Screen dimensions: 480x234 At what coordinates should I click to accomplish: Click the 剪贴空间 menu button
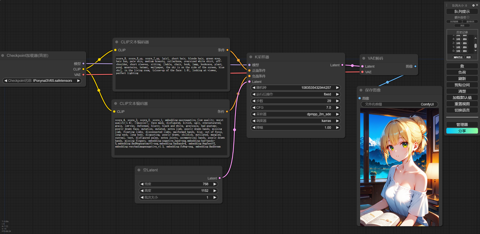tap(462, 85)
